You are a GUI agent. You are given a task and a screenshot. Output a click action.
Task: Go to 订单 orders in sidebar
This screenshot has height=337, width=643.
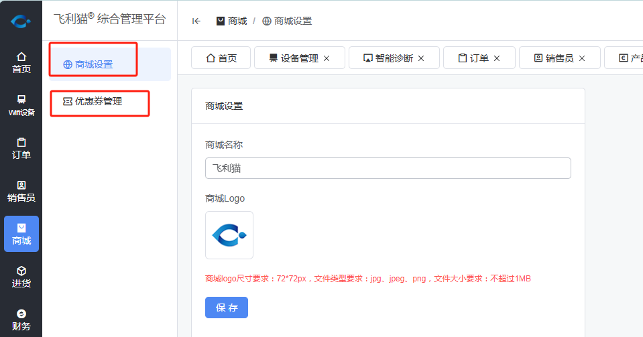(x=21, y=148)
